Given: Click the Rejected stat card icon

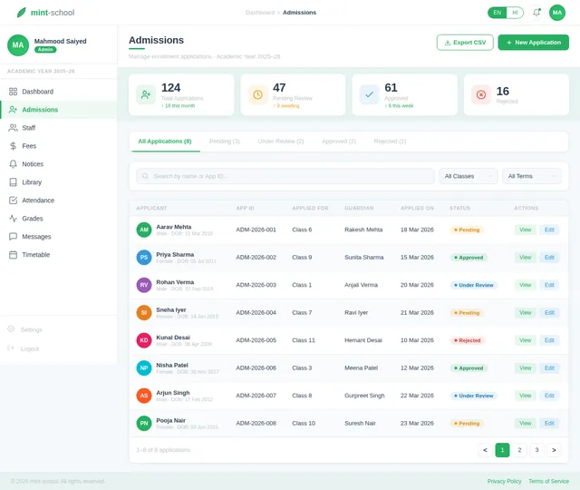Looking at the screenshot, I should 481,94.
